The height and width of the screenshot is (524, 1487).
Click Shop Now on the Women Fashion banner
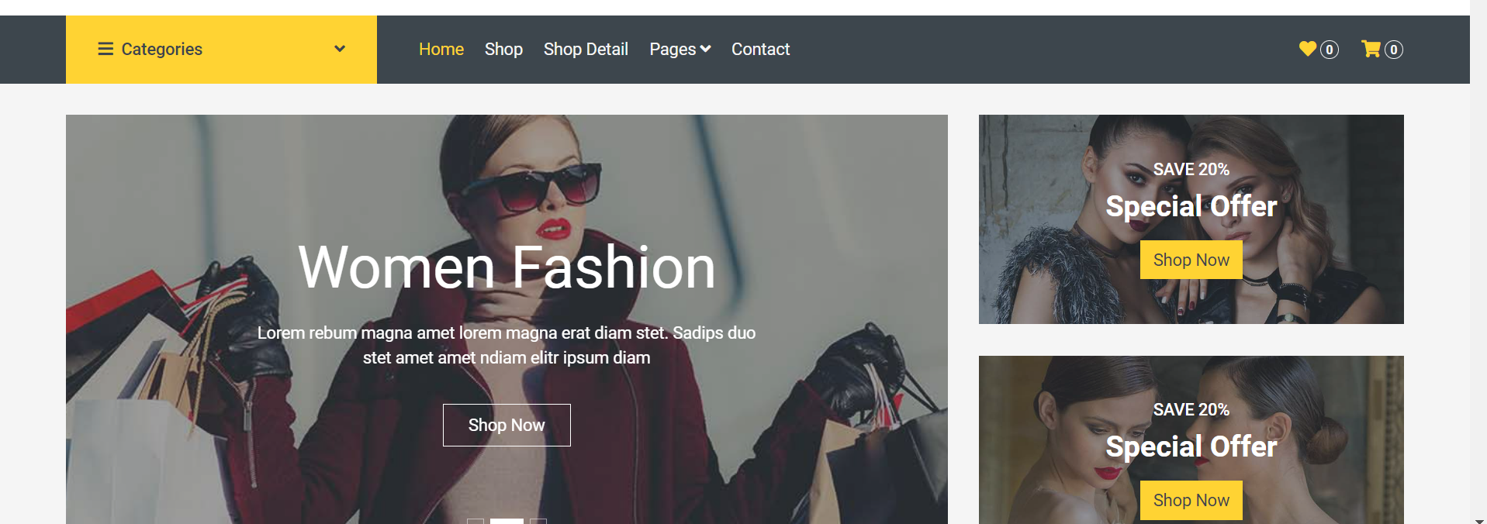tap(507, 425)
